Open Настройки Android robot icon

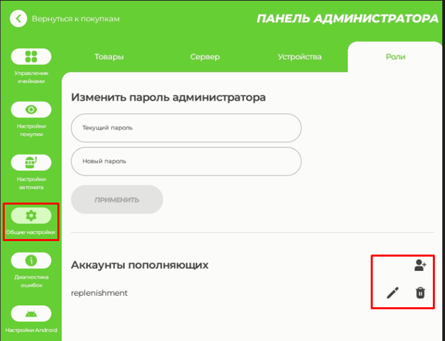(x=30, y=313)
